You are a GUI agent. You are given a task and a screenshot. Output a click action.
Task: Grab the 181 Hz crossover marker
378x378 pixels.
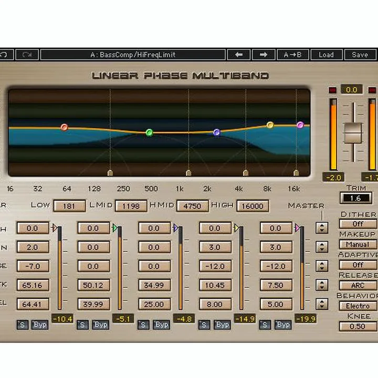[110, 173]
